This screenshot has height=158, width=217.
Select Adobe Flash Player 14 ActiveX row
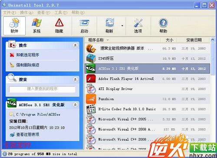click(x=147, y=79)
